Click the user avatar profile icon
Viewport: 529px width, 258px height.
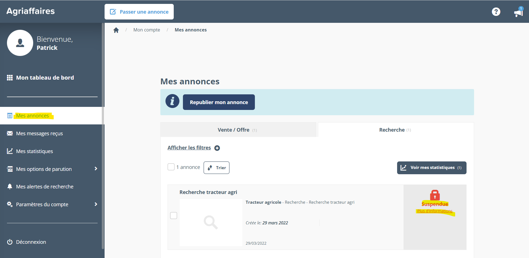coord(20,43)
